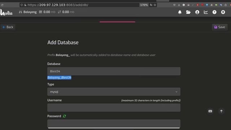Click the Username label
This screenshot has width=231, height=130.
click(55, 100)
